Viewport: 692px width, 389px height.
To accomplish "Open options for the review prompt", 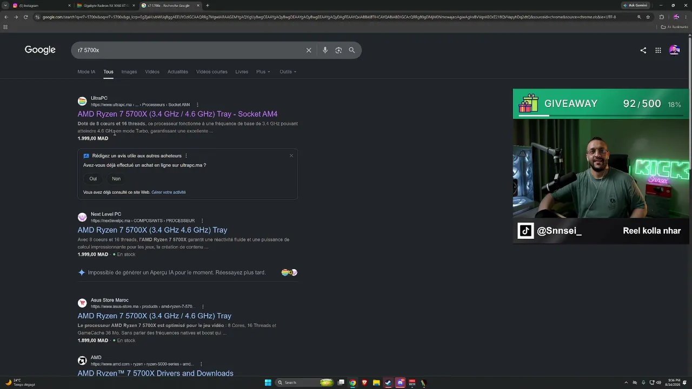I will (187, 156).
